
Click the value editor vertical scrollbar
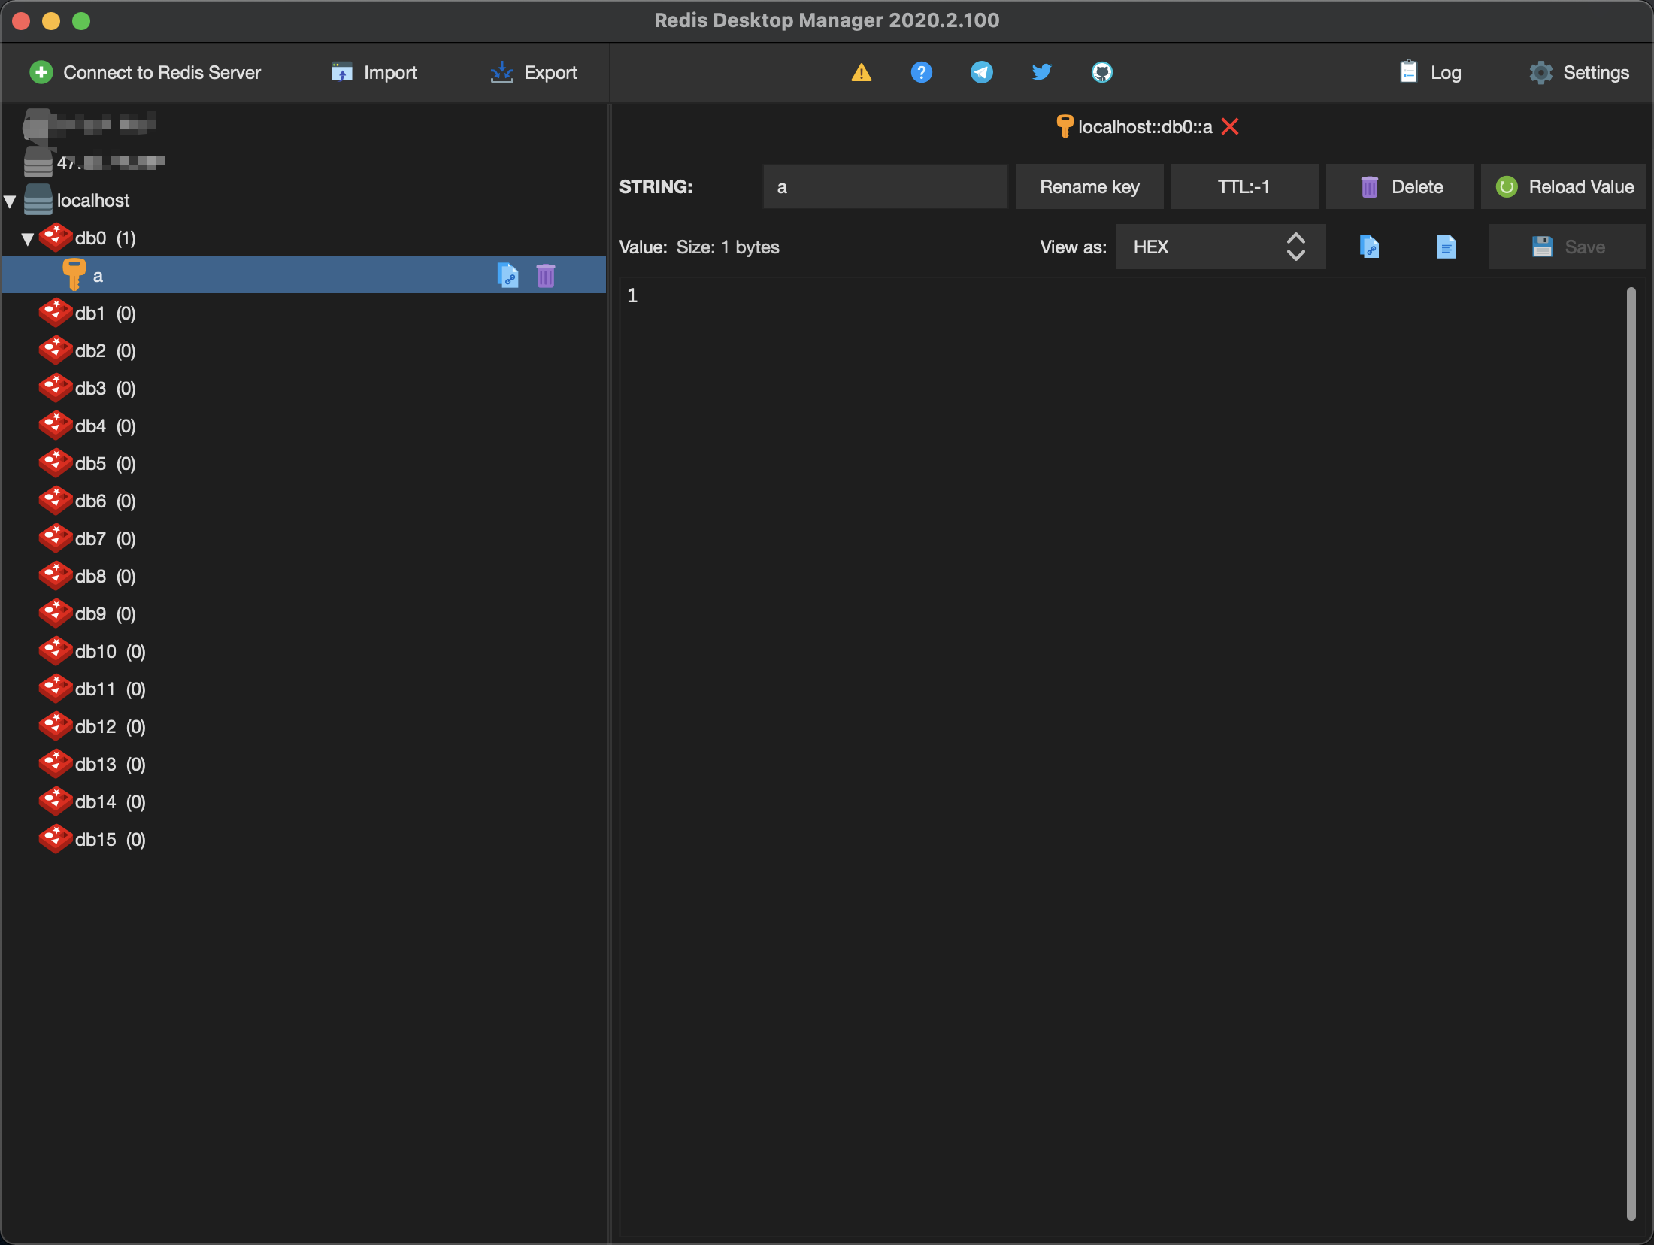click(1631, 752)
